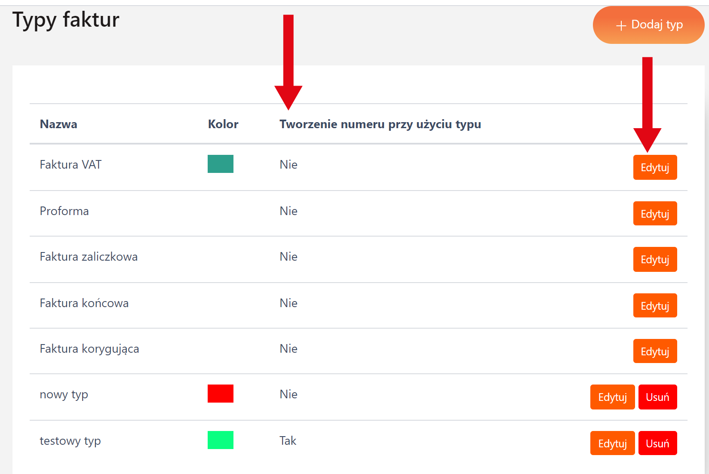
Task: Edit the Faktura końcowa type
Action: tap(655, 306)
